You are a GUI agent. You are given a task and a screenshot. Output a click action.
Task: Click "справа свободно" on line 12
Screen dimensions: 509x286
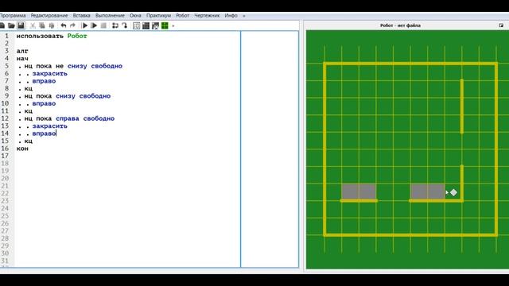click(x=85, y=118)
